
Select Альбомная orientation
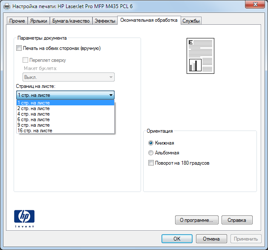(x=151, y=153)
